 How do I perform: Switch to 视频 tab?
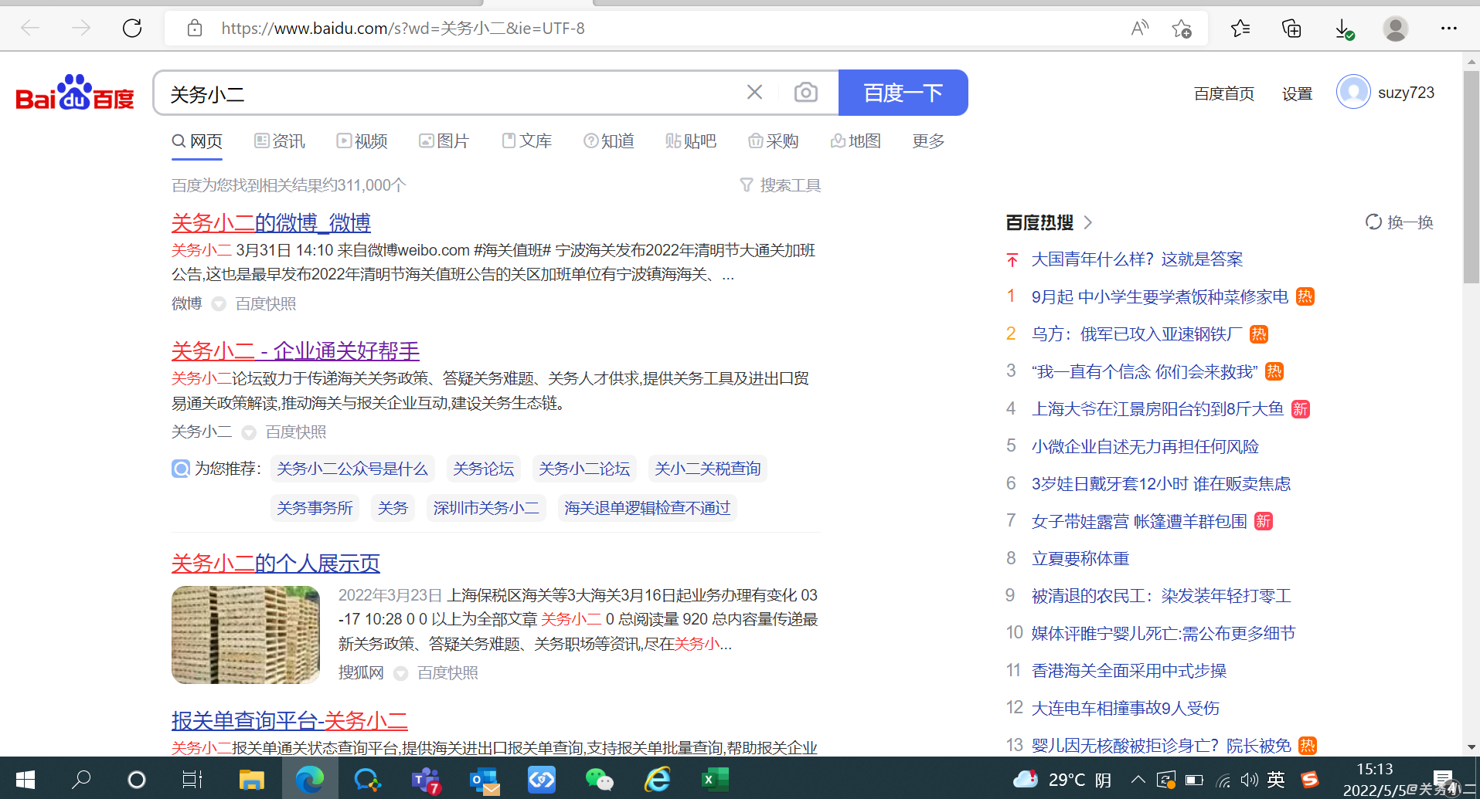[362, 141]
